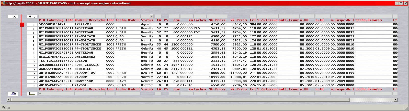Click the bottom input field with dash

coord(56,93)
